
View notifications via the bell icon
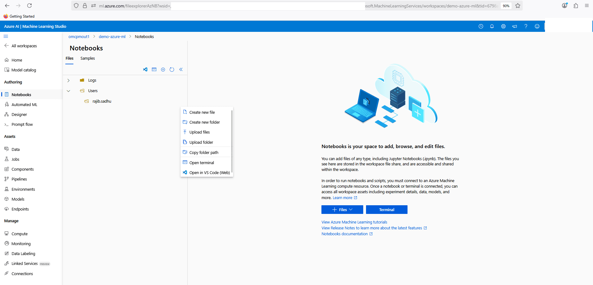pyautogui.click(x=492, y=26)
